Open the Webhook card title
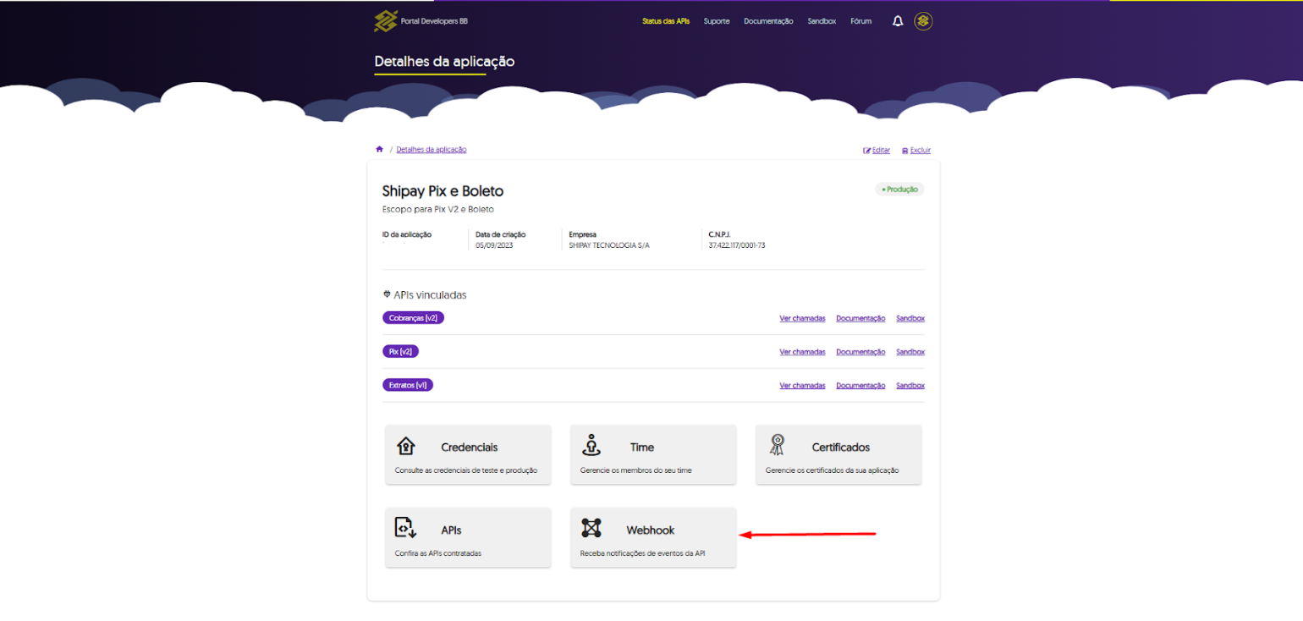 click(x=651, y=530)
